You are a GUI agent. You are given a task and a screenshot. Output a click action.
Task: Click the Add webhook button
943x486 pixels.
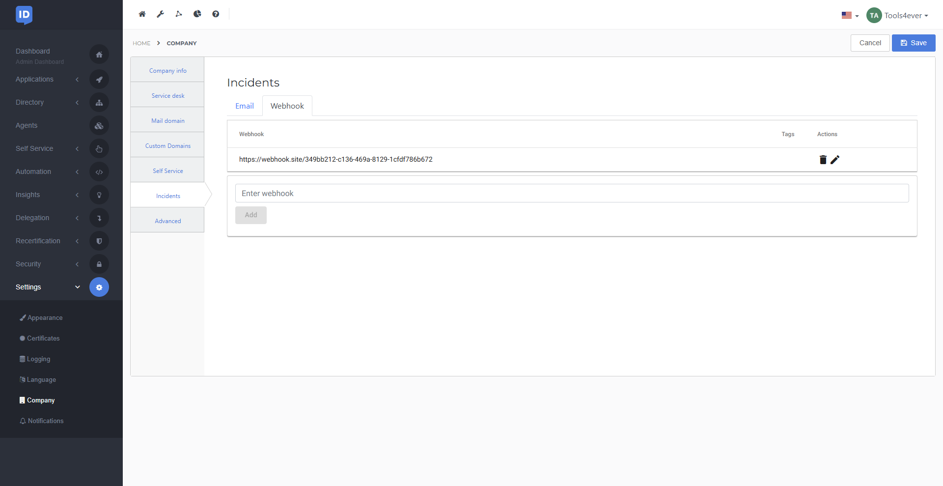pos(251,215)
